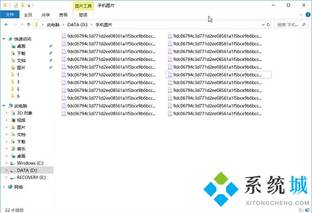Switch to the 共享 ribbon tab
The height and width of the screenshot is (213, 312).
click(45, 15)
